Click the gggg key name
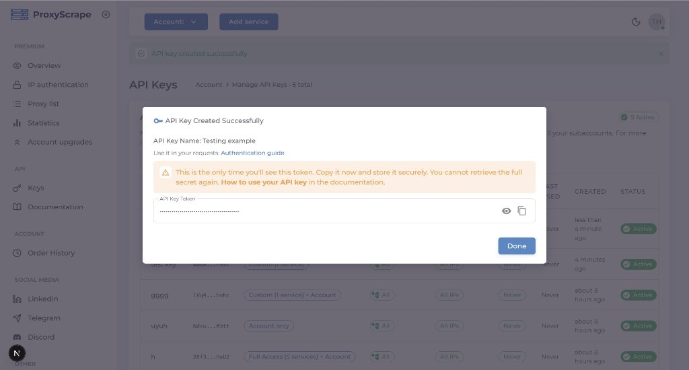The image size is (689, 370). coord(159,295)
